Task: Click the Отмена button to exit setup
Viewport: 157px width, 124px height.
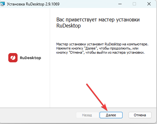Action: [x=140, y=115]
